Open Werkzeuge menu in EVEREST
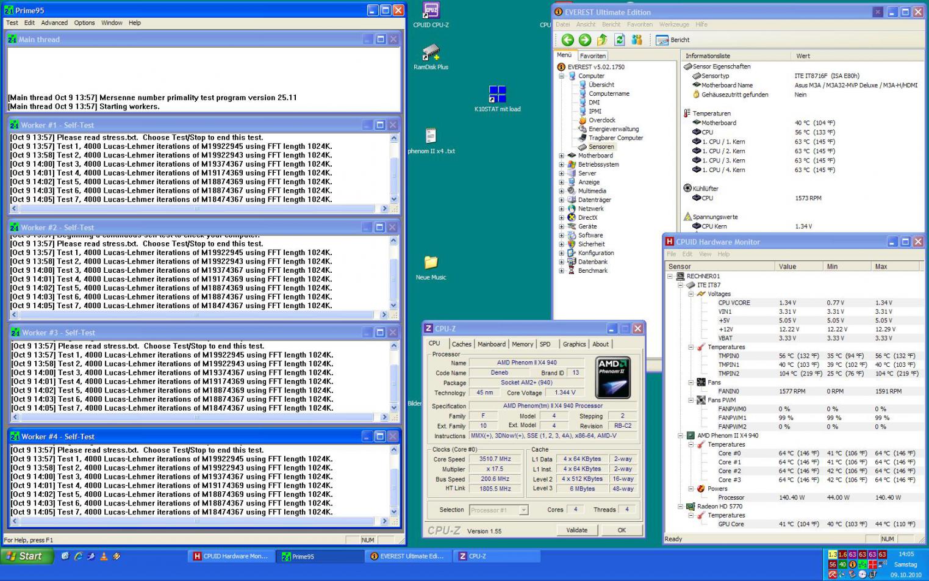This screenshot has height=581, width=929. [x=674, y=24]
